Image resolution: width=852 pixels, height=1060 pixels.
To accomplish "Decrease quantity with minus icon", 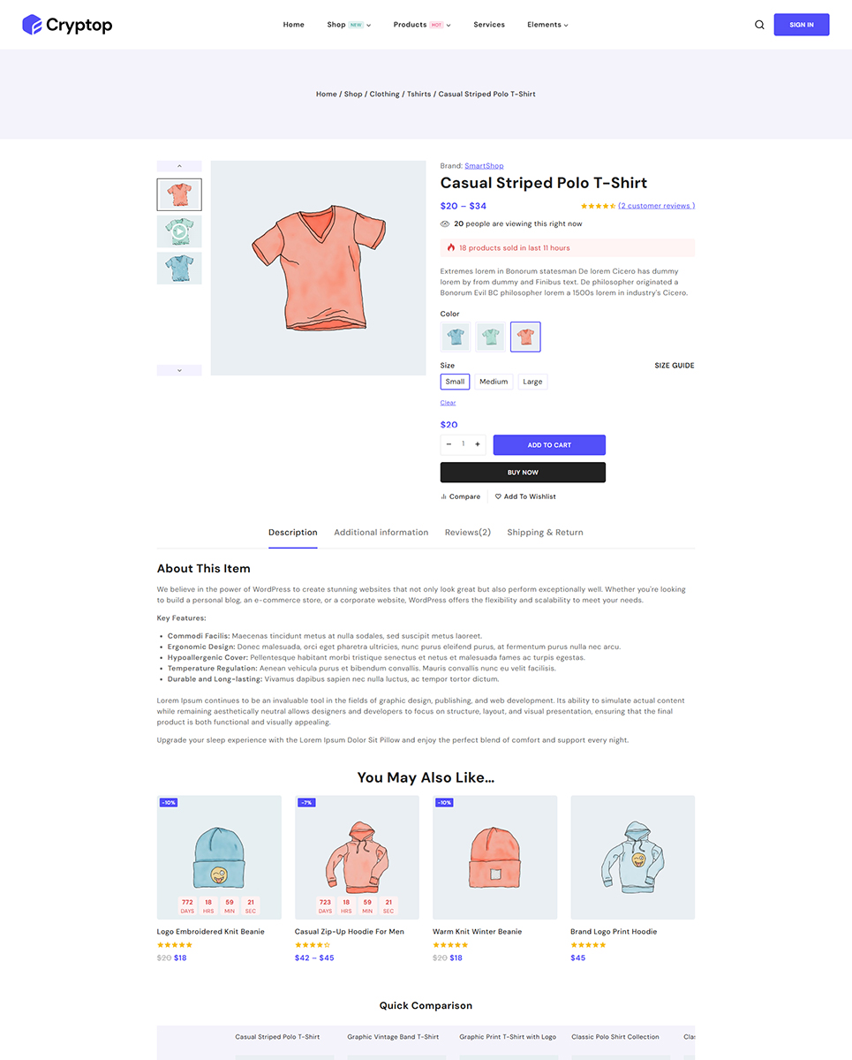I will click(449, 444).
